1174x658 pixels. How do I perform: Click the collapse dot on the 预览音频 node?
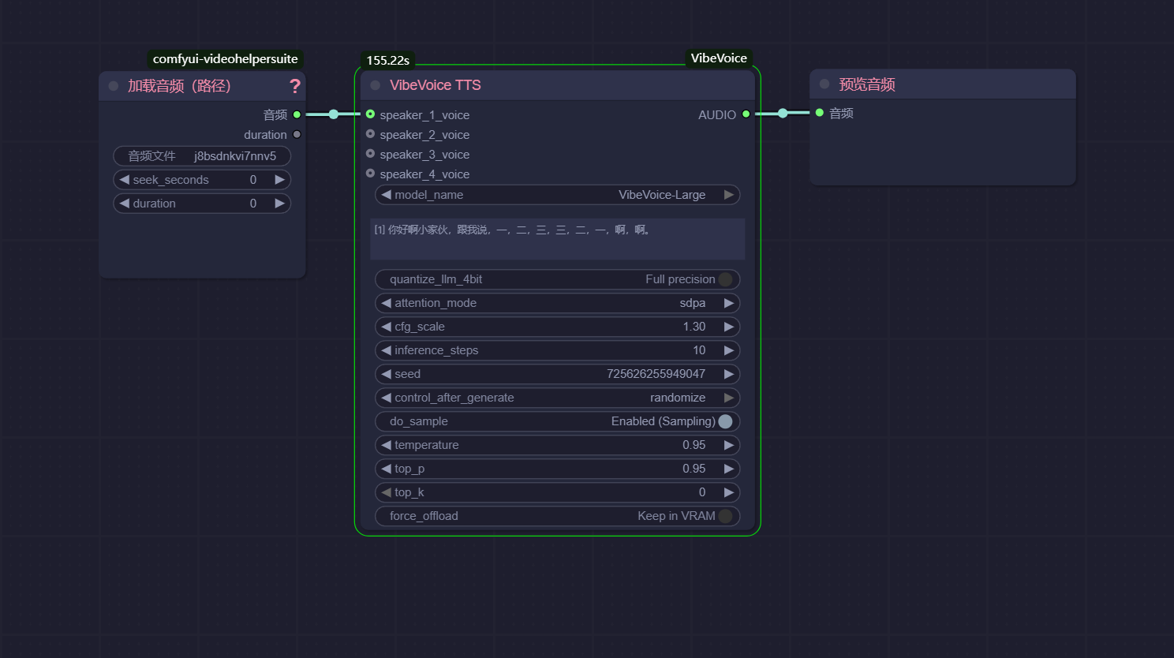tap(824, 84)
